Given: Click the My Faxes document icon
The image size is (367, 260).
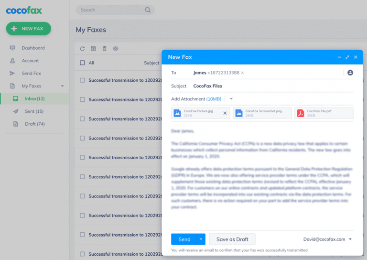Looking at the screenshot, I should [12, 86].
